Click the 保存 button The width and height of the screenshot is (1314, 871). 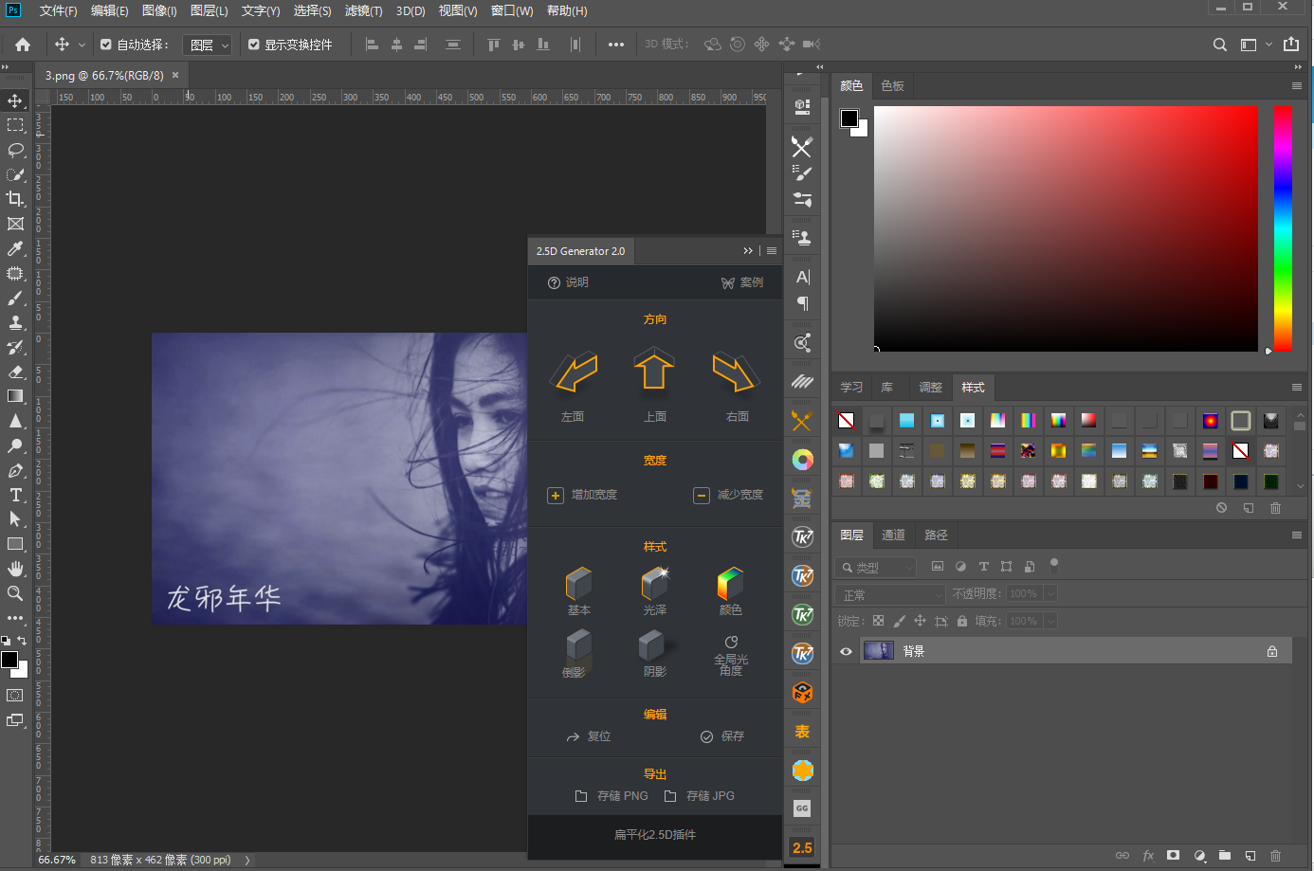click(x=722, y=736)
